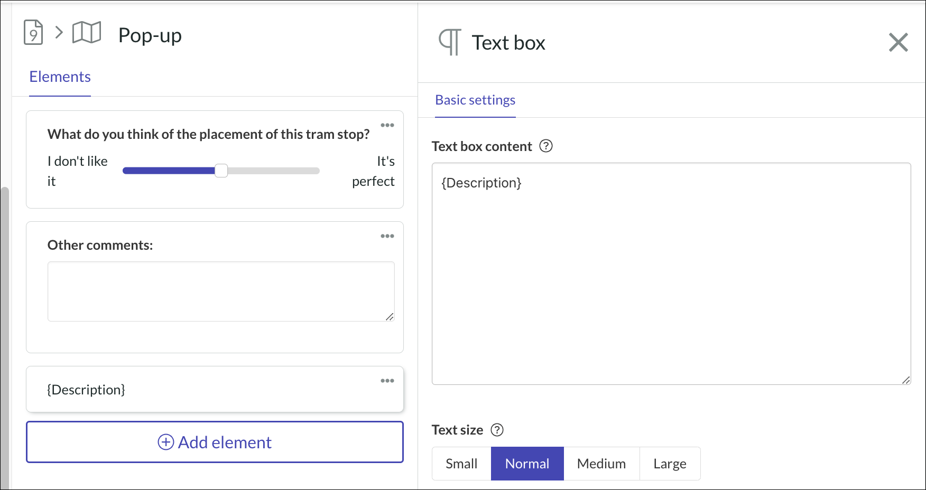Click the pilcrow Text box panel icon
Viewport: 926px width, 490px height.
pyautogui.click(x=449, y=42)
